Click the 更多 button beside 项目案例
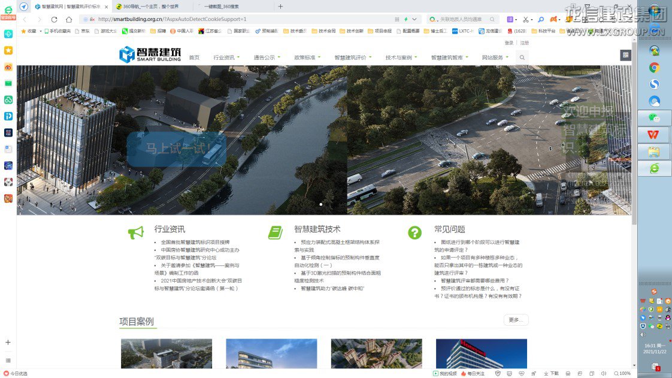672x378 pixels. pos(516,320)
